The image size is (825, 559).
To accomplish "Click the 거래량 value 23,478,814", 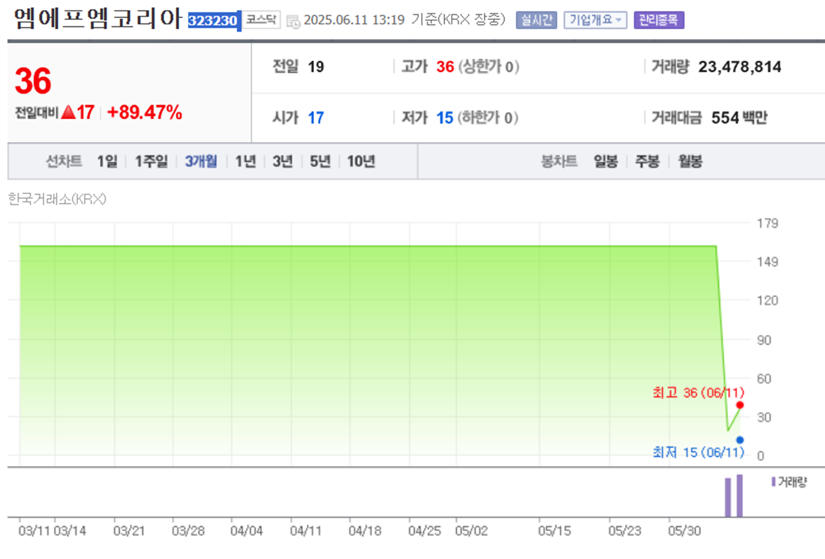I will click(739, 67).
